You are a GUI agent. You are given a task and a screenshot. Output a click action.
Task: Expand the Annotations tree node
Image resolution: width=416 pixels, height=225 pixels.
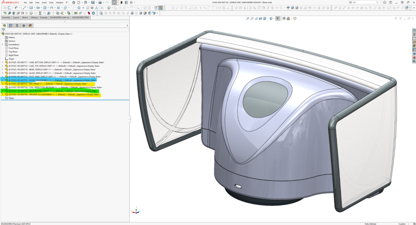click(x=3, y=45)
